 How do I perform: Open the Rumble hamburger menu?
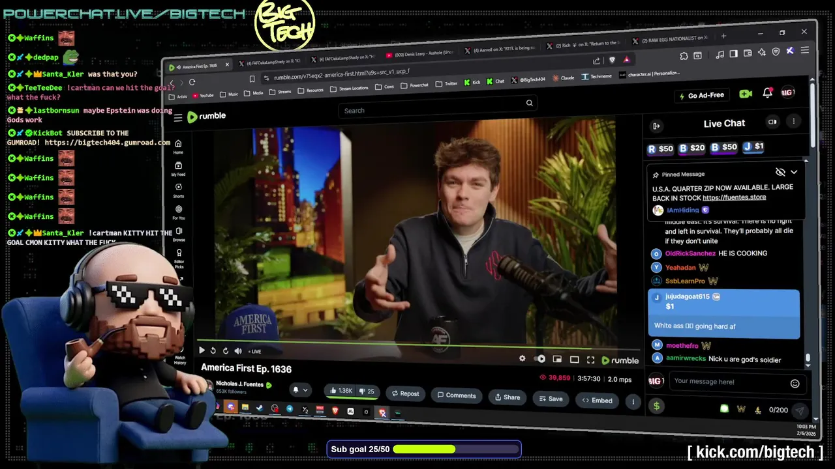[178, 118]
